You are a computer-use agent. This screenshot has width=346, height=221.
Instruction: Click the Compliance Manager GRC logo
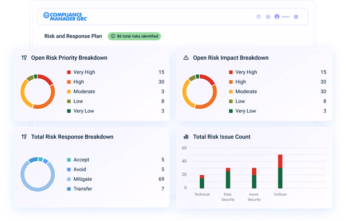point(65,17)
